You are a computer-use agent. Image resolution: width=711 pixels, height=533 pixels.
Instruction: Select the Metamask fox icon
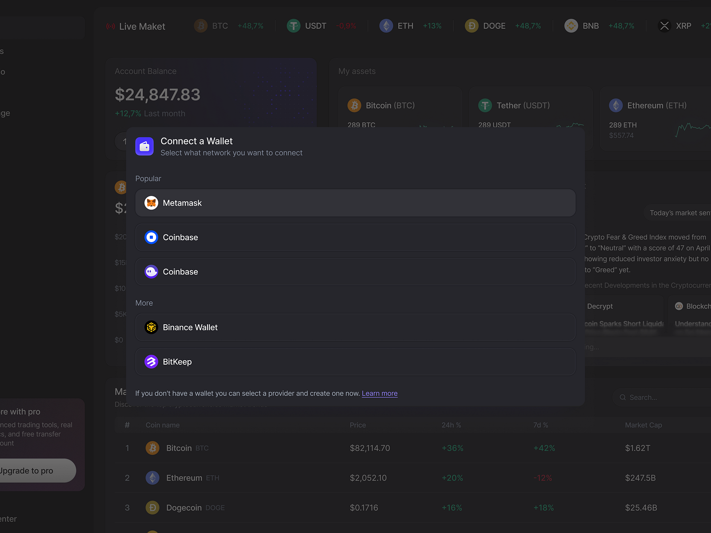(x=151, y=203)
